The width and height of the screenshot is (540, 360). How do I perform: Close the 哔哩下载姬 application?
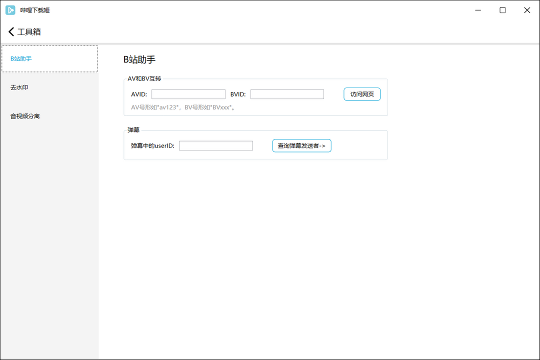pyautogui.click(x=527, y=10)
